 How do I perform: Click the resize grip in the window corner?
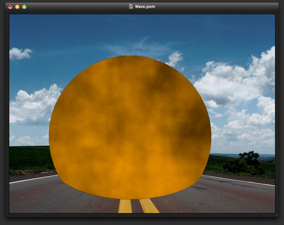tap(276, 215)
